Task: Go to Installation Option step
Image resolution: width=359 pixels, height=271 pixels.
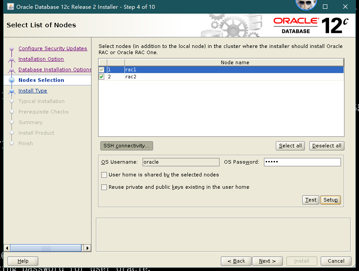Action: pyautogui.click(x=41, y=59)
